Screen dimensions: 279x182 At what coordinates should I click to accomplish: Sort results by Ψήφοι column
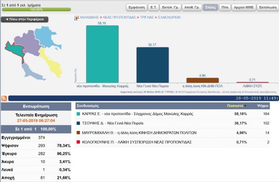pos(263,106)
